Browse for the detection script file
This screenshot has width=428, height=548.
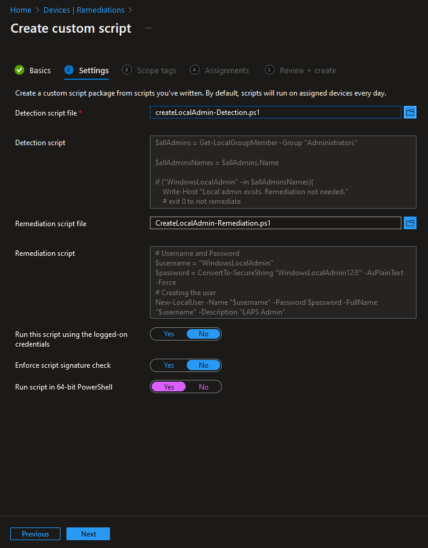coord(410,113)
